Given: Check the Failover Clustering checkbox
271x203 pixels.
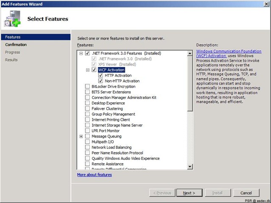Looking at the screenshot, I should point(87,109).
